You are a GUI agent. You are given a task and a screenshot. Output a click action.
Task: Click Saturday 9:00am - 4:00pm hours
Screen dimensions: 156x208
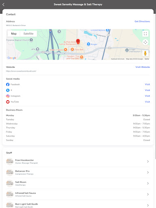(141, 136)
